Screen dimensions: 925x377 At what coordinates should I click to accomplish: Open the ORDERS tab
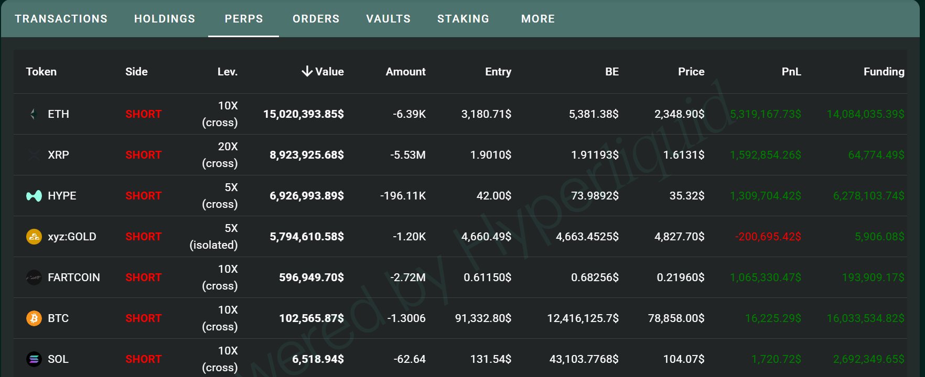click(x=316, y=19)
